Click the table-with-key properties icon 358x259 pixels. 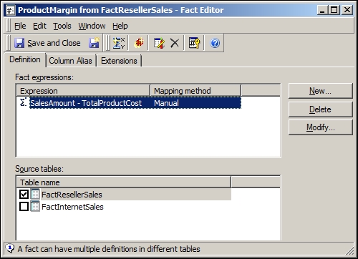click(x=194, y=43)
